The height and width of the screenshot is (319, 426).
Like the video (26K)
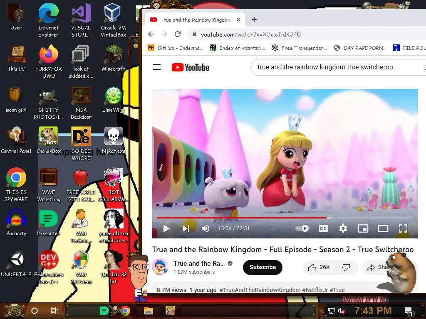coord(319,267)
